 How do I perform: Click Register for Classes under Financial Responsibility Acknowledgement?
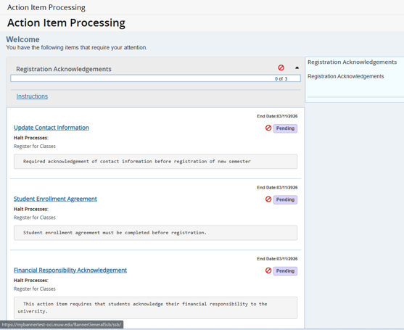[x=35, y=289]
